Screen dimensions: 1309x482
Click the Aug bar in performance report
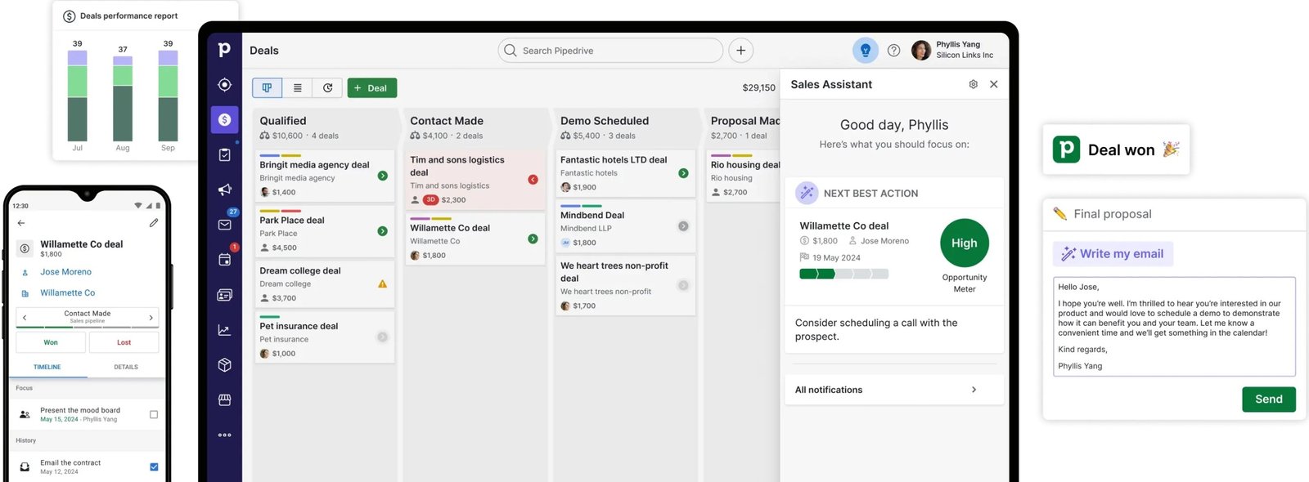(123, 100)
